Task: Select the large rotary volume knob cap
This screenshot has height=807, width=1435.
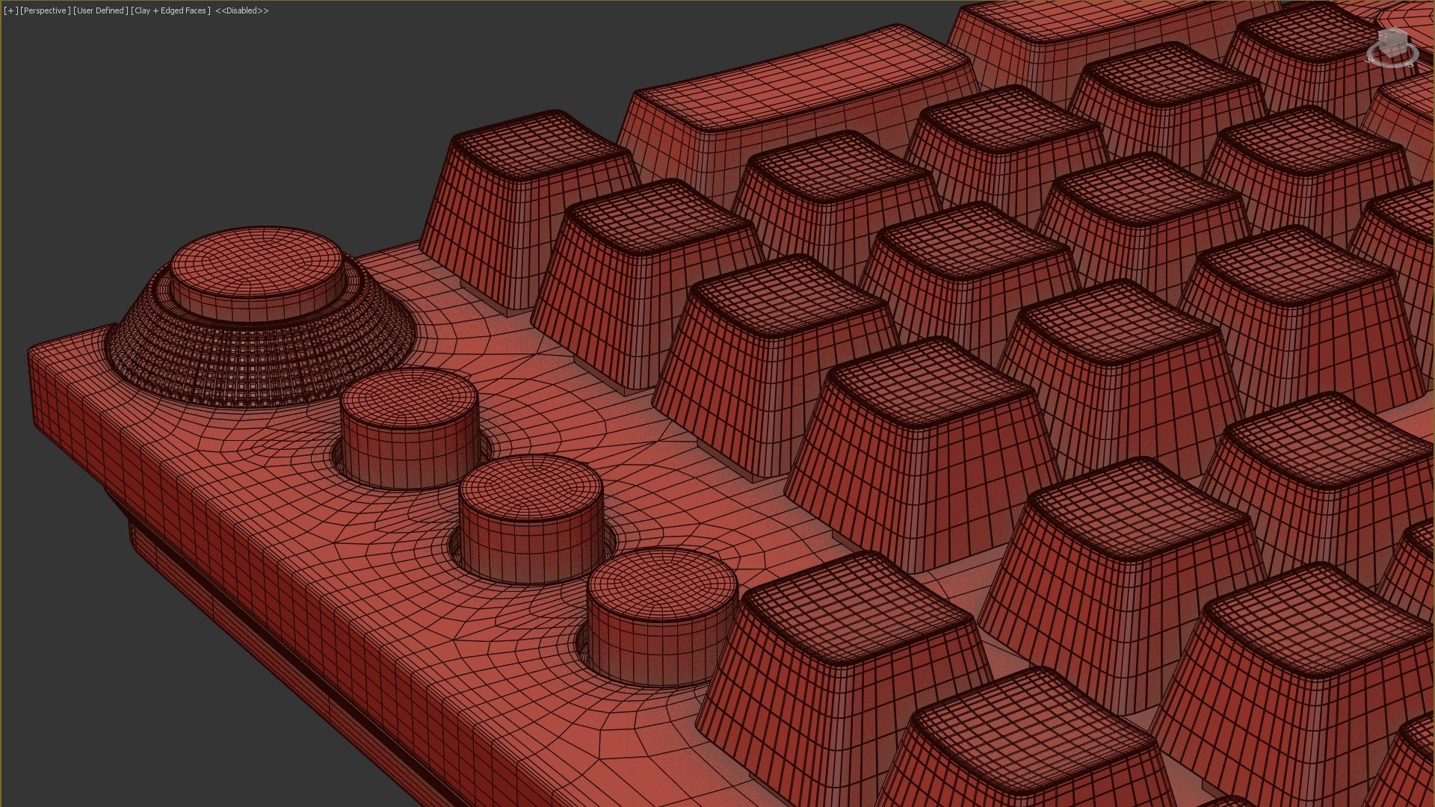Action: coord(256,263)
